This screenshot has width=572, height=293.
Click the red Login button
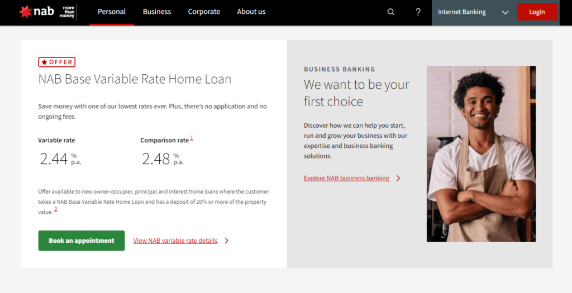click(x=537, y=12)
